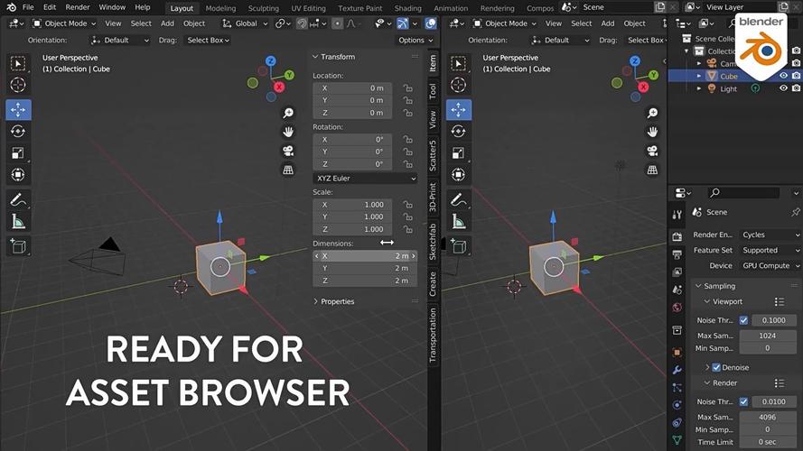This screenshot has width=803, height=451.
Task: Toggle lock for Rotation Y
Action: pos(407,152)
